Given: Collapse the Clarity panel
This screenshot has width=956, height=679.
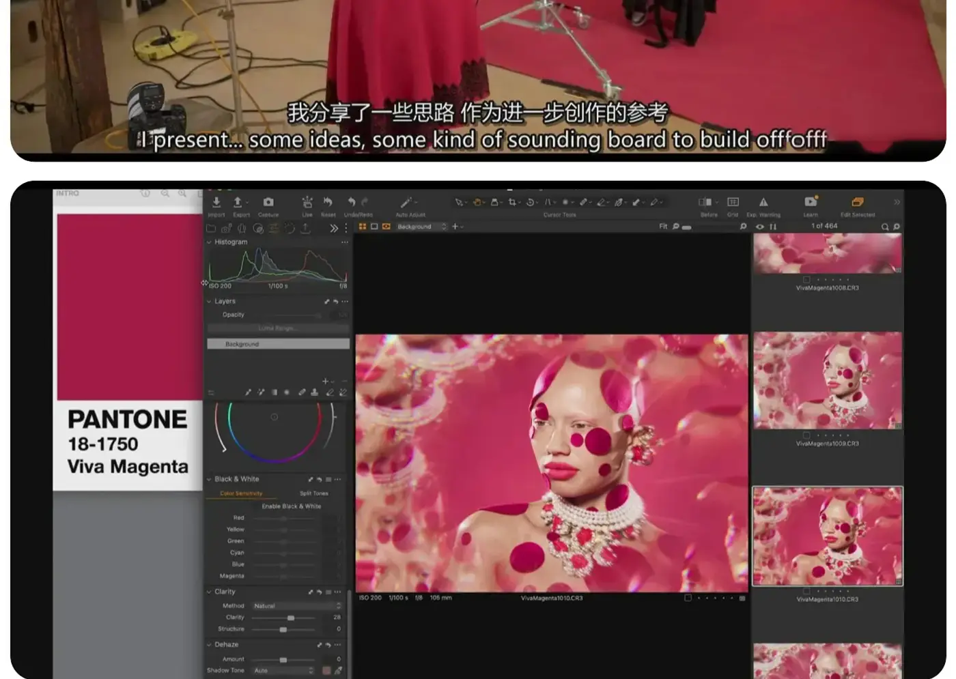Looking at the screenshot, I should tap(209, 592).
